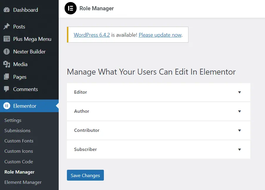Go to Custom Fonts
The height and width of the screenshot is (190, 265).
(x=19, y=141)
